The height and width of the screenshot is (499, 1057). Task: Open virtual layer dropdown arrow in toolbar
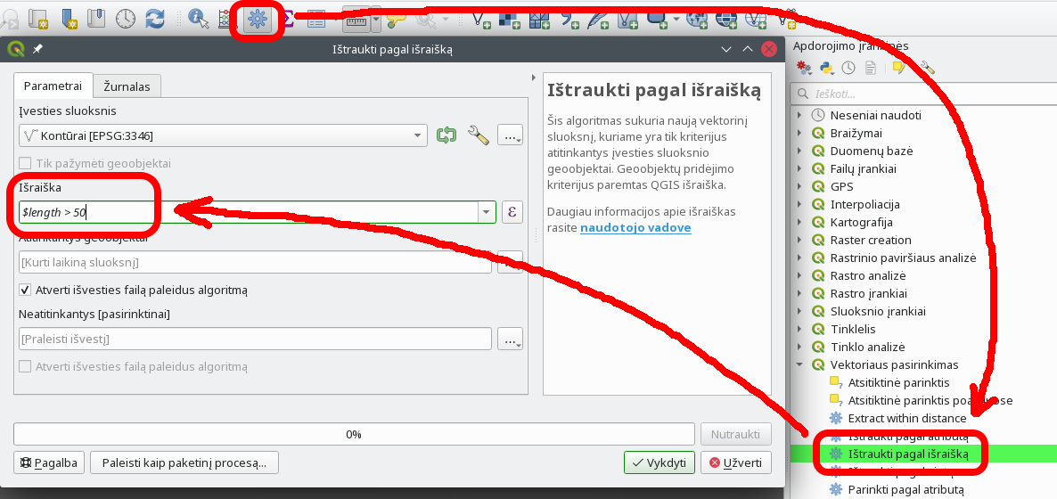pos(676,20)
